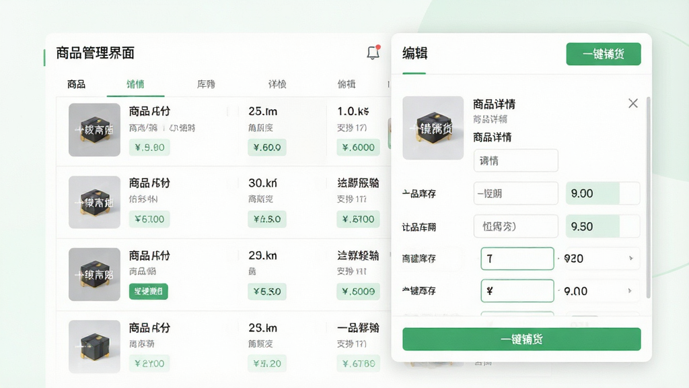Click middle price badge in 29.kn row

[x=267, y=291]
